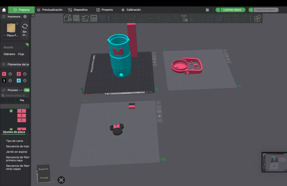Edit filament 3 settings icon
The image size is (287, 186).
tap(10, 81)
